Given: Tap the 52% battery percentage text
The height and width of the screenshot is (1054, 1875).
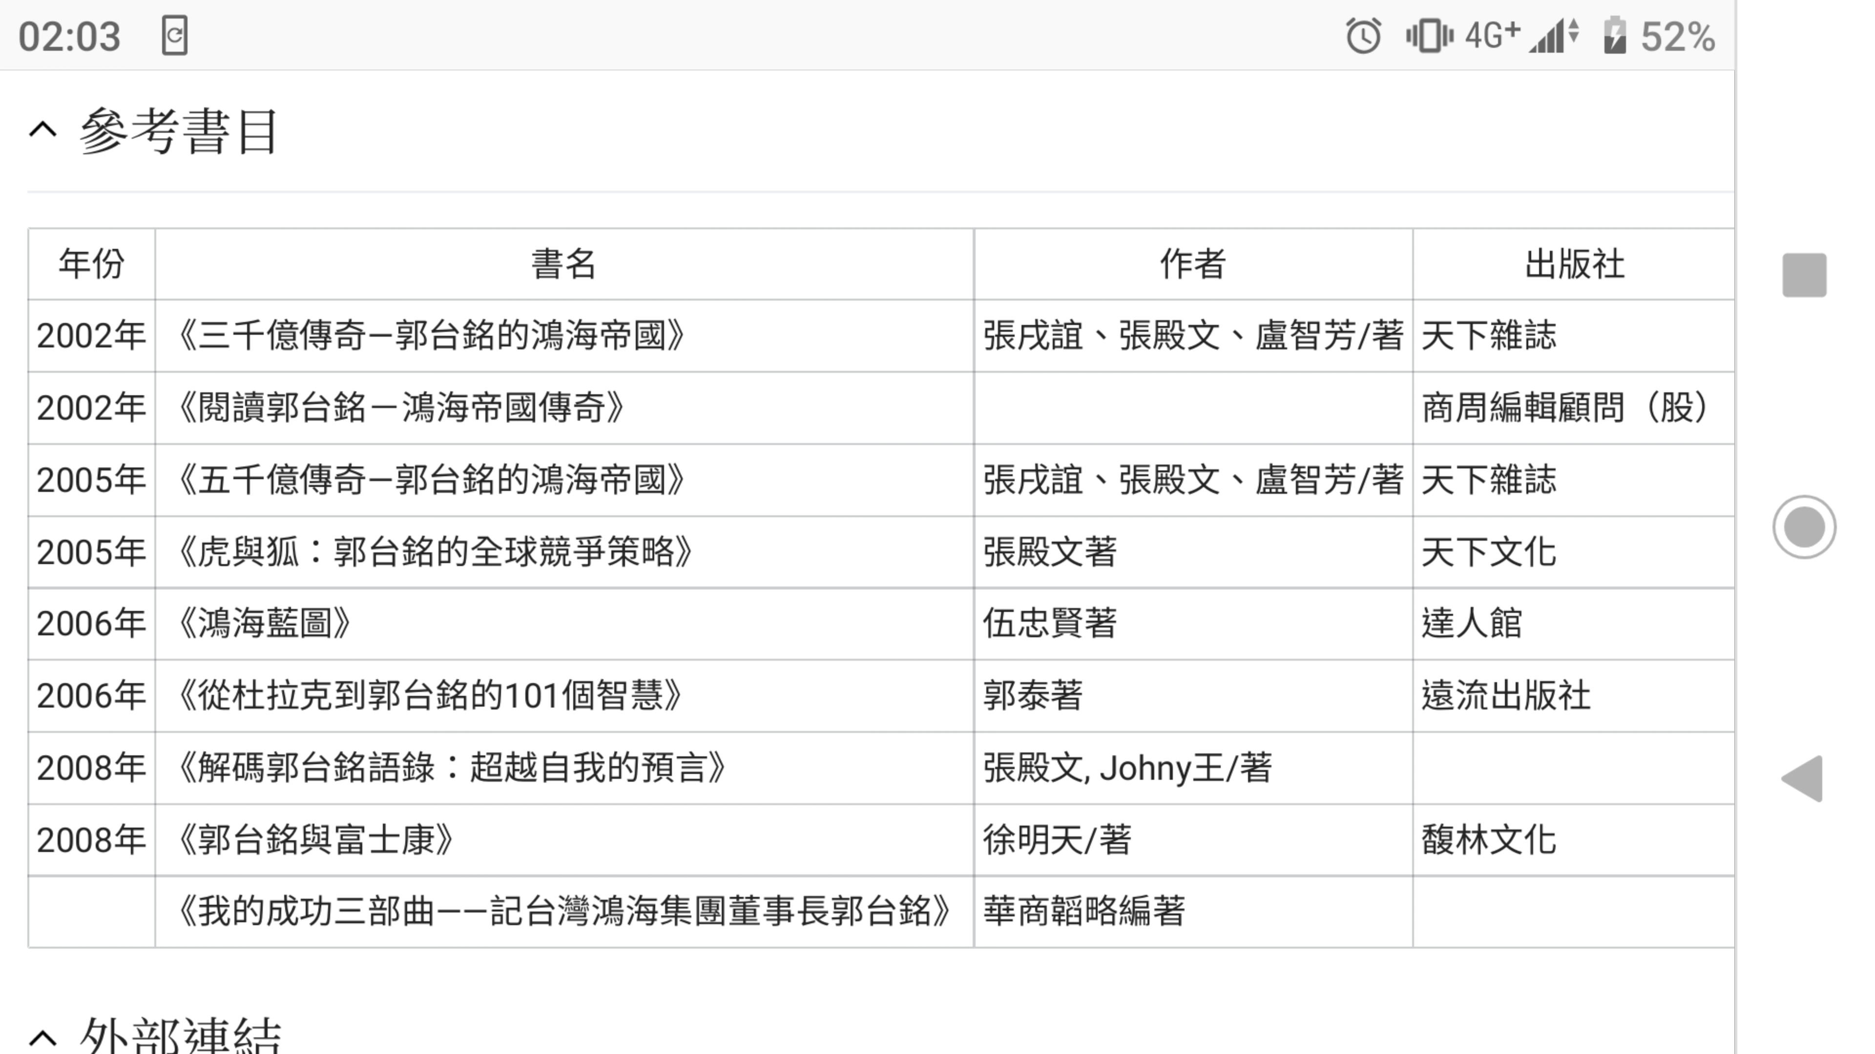Looking at the screenshot, I should (x=1678, y=37).
